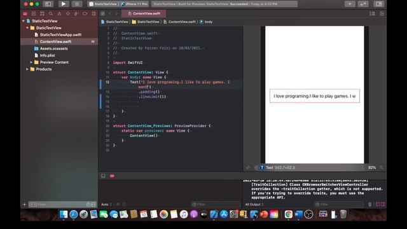
Task: Change the iPhone 11 Pro run destination
Action: 134,4
